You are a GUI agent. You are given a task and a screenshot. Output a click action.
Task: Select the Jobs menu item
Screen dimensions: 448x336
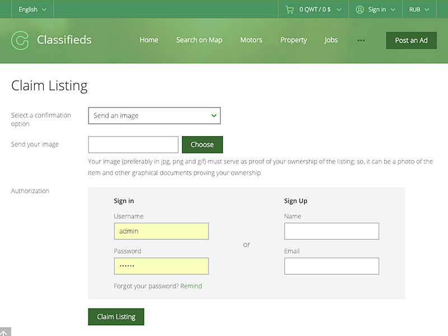[331, 40]
